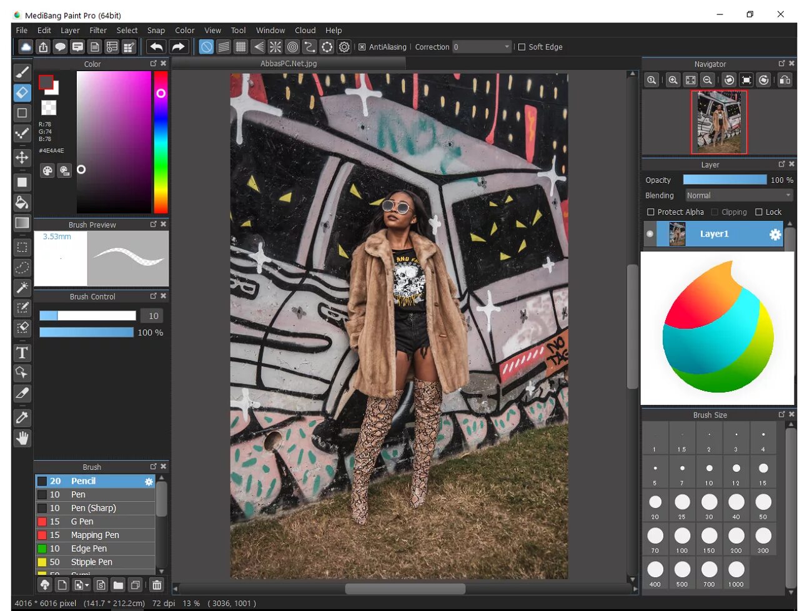Image resolution: width=812 pixels, height=611 pixels.
Task: Click the cloud save icon
Action: pos(26,47)
